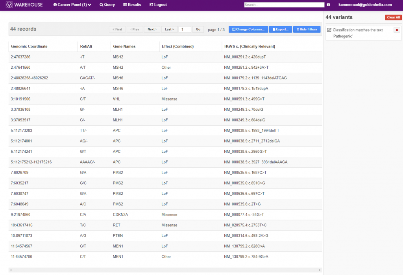
Task: Open the help question mark icon
Action: tap(328, 5)
